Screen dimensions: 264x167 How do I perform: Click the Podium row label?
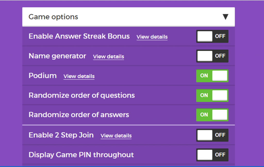coord(43,75)
